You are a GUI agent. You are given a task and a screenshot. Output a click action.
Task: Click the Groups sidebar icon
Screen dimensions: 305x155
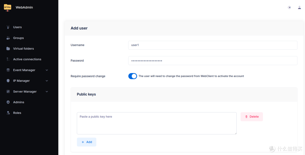coord(8,38)
